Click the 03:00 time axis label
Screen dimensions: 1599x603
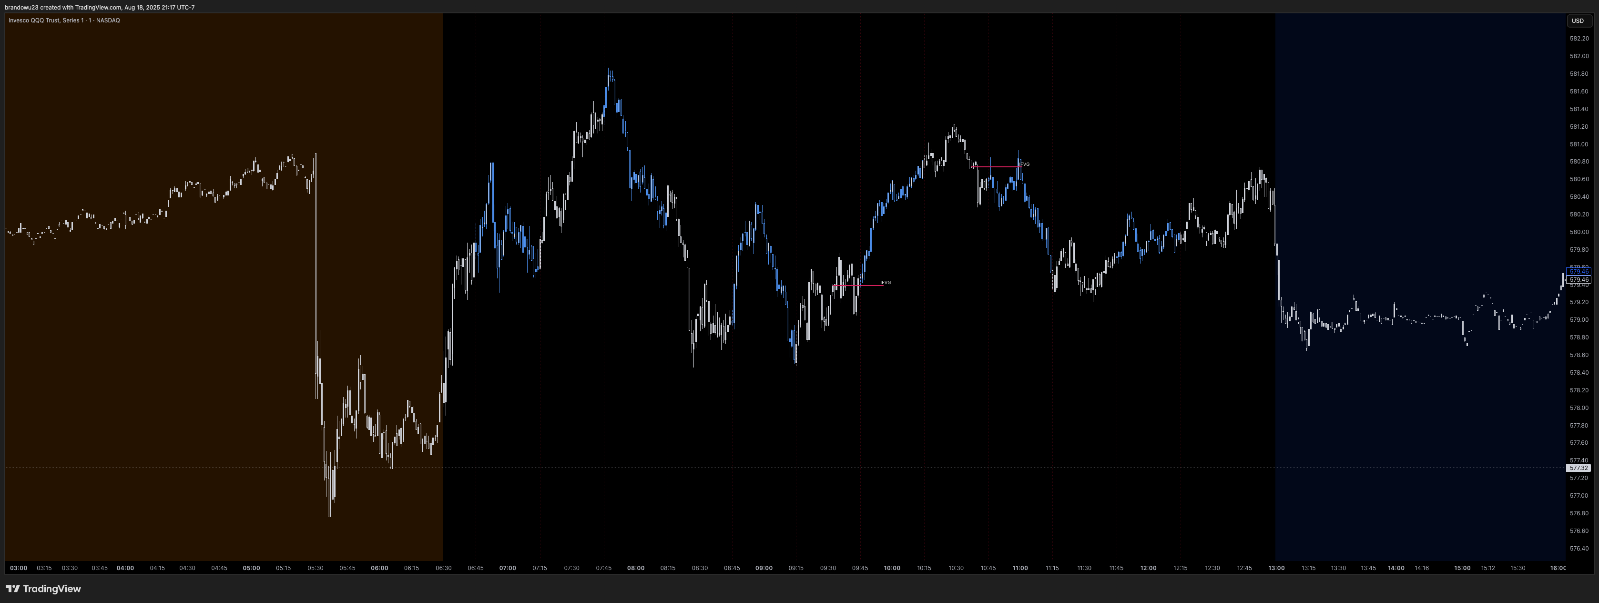[x=19, y=568]
